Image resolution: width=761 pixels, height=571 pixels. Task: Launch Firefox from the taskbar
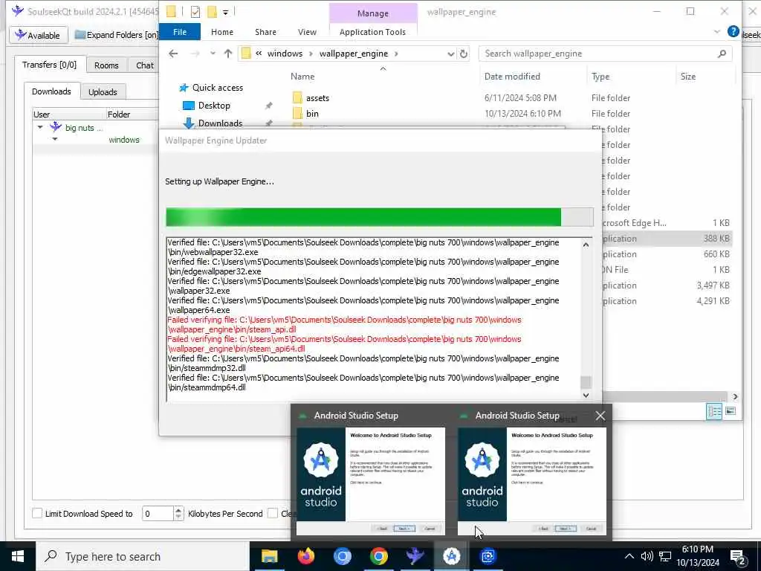point(305,556)
